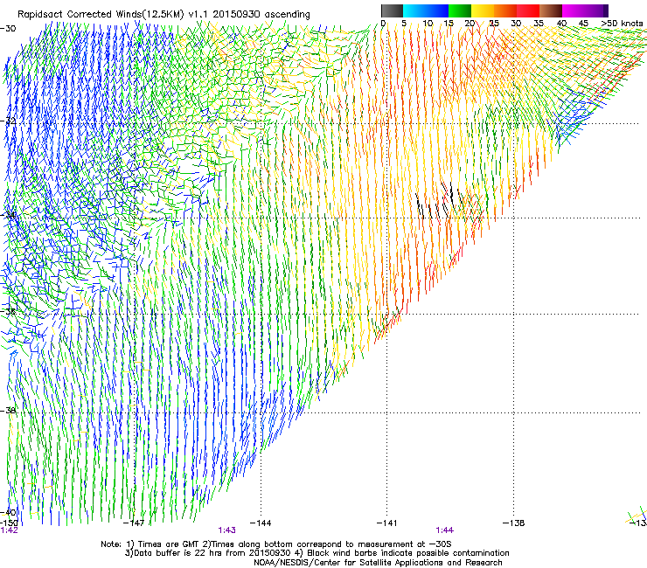This screenshot has height=568, width=647.
Task: Click the blue 10-15 knots legend swatch
Action: coord(437,10)
